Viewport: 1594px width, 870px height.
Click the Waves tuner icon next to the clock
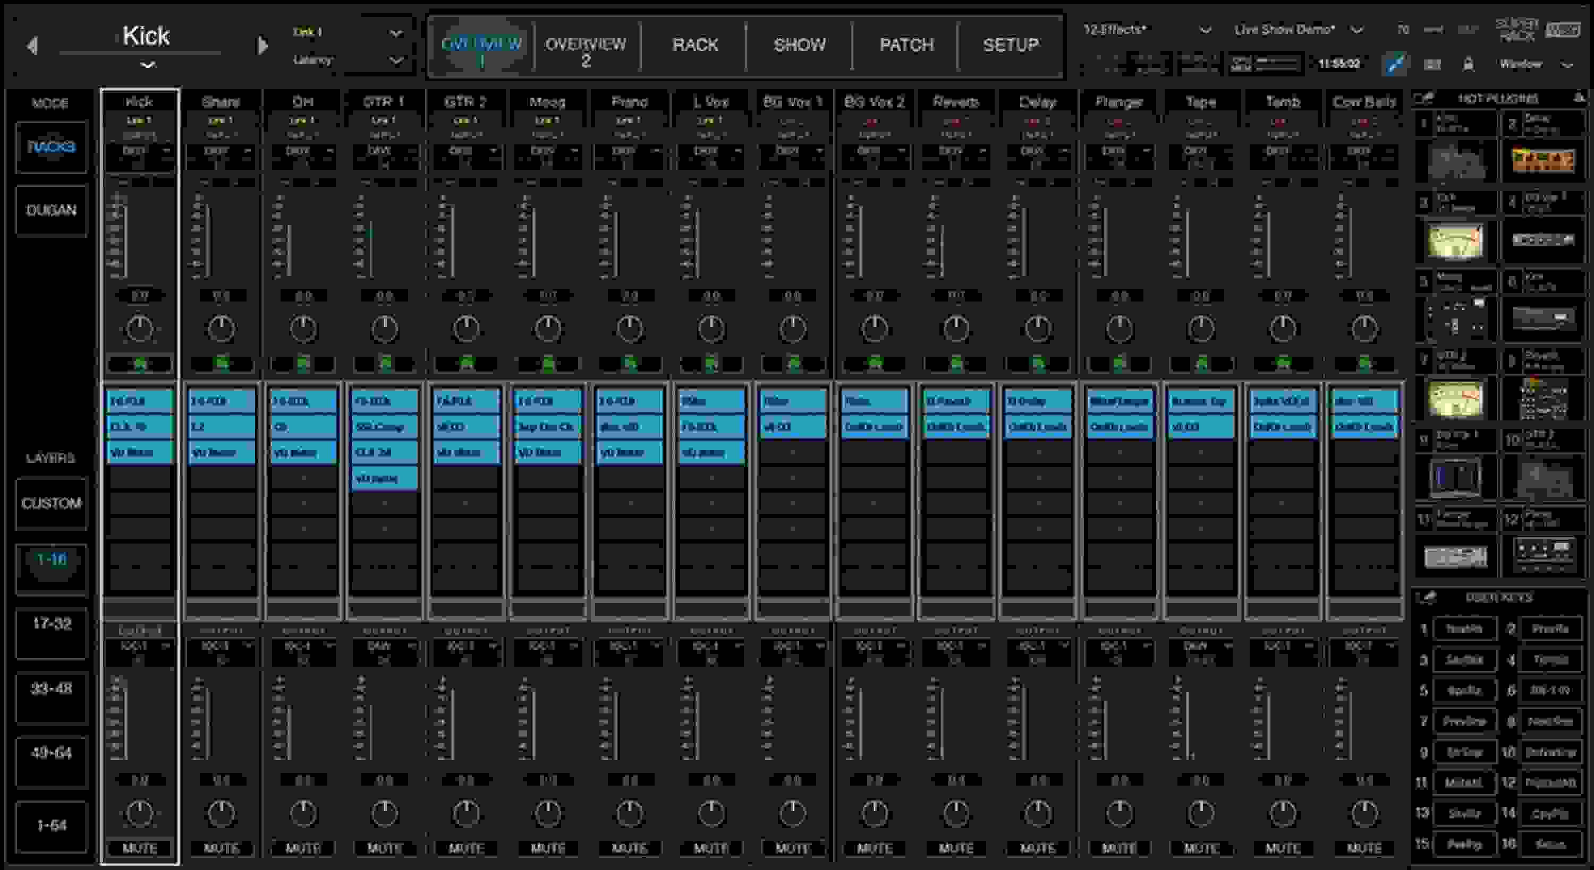(x=1395, y=64)
